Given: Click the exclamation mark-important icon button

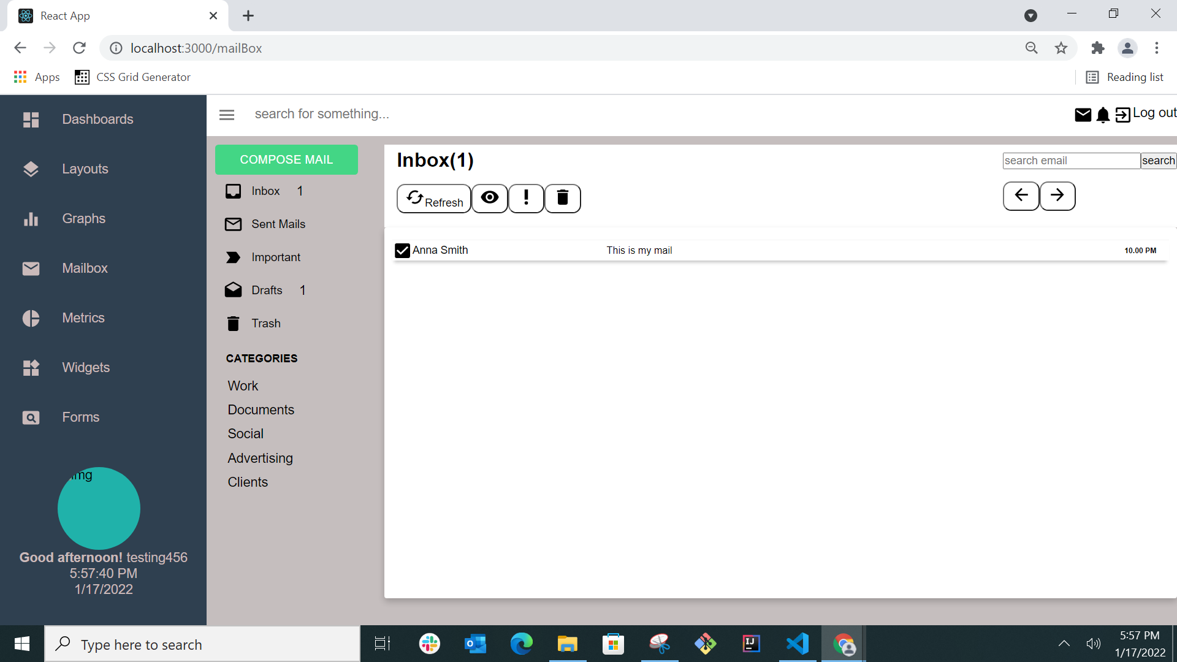Looking at the screenshot, I should [526, 198].
